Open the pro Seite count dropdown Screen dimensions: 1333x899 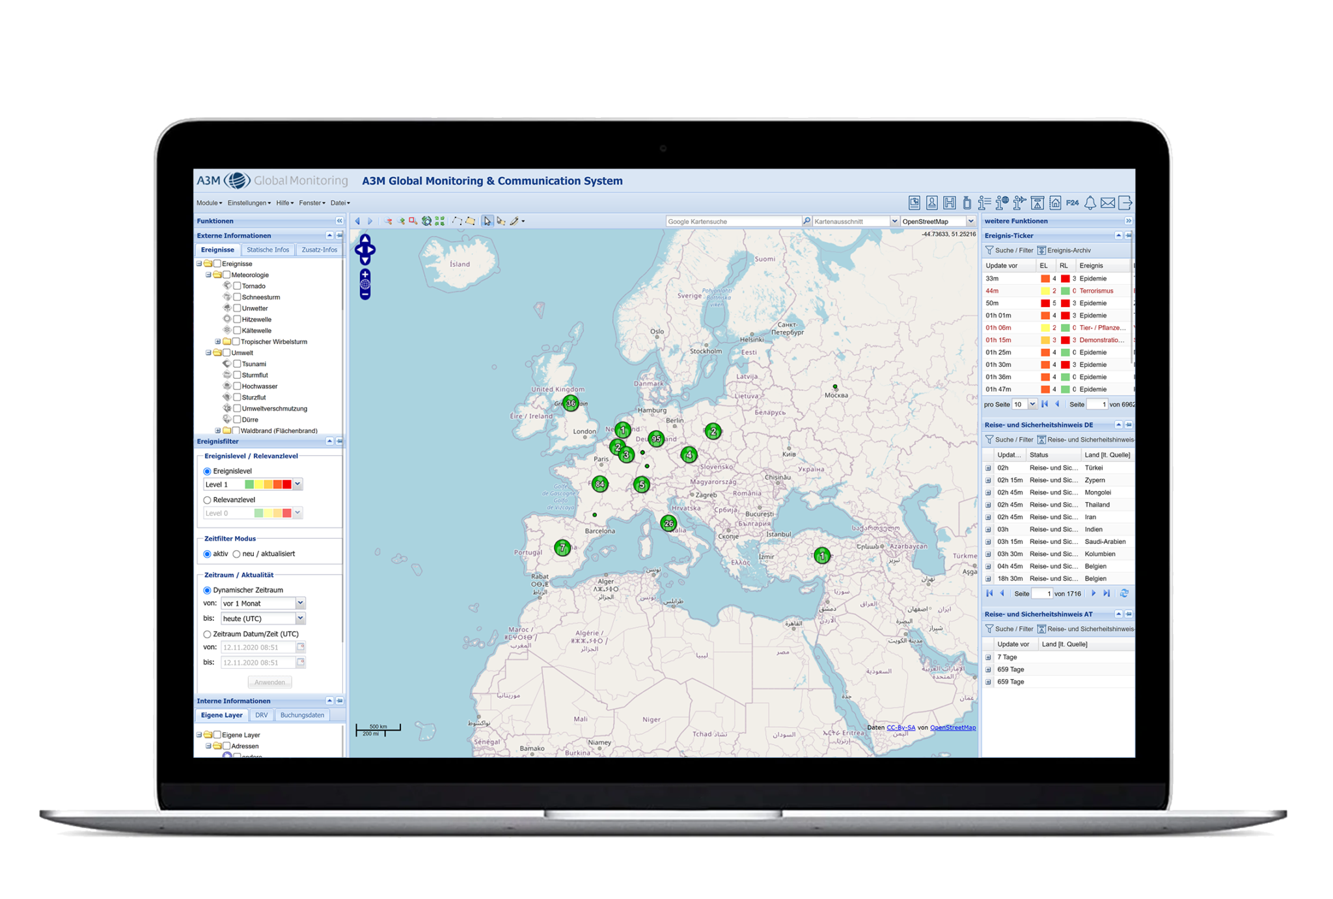click(x=1032, y=405)
